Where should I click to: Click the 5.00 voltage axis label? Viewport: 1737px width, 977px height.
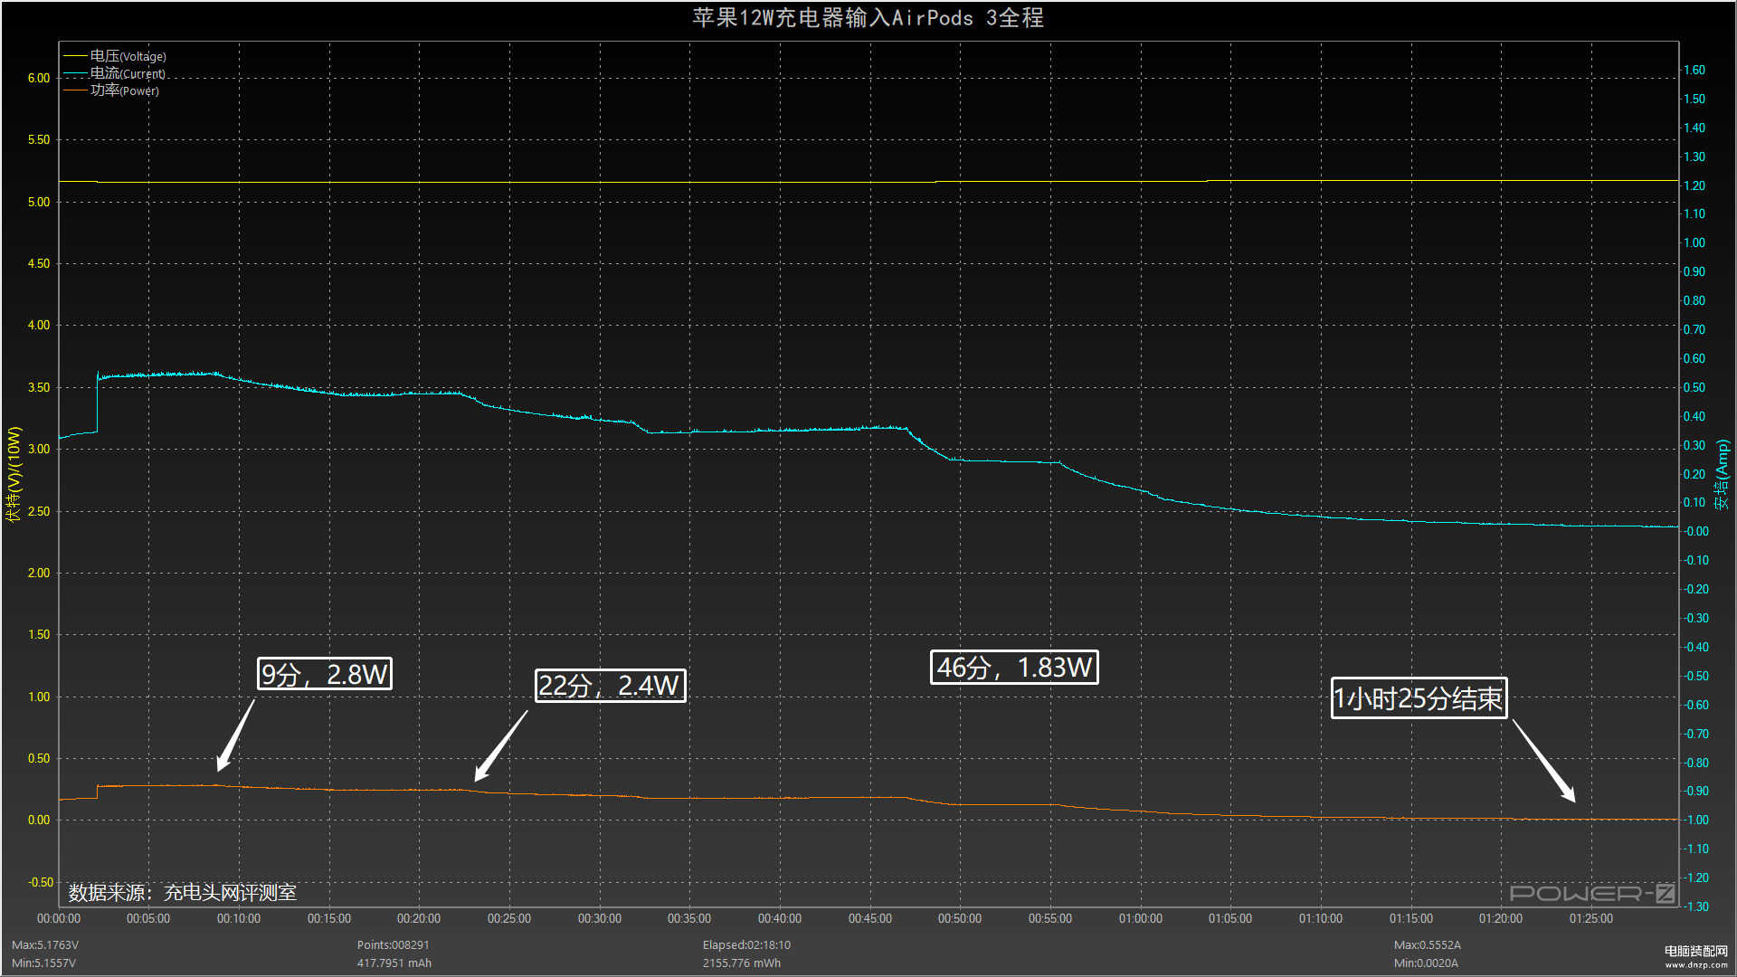39,202
